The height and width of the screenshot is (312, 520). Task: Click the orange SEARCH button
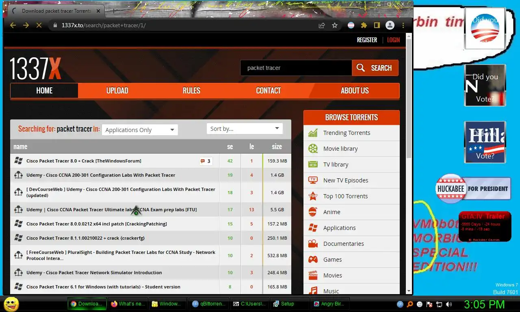[375, 68]
